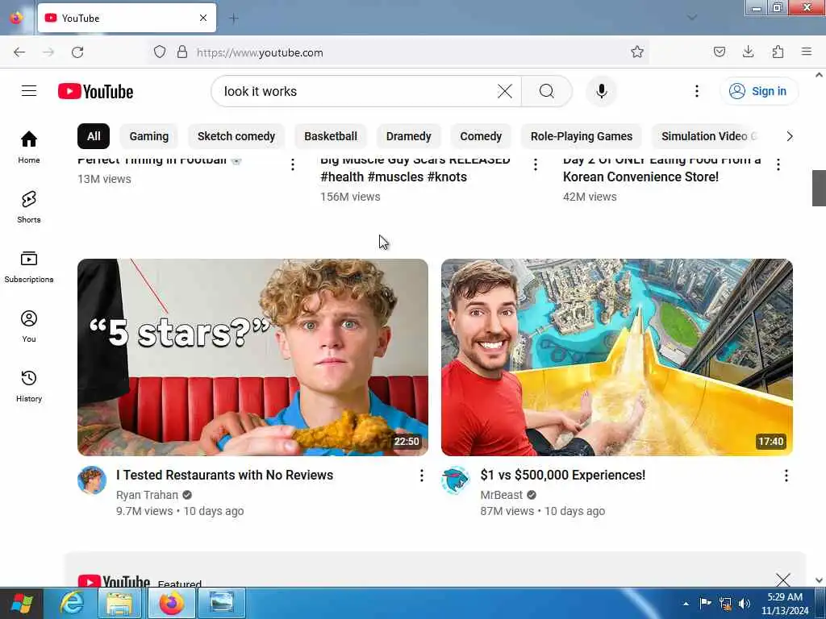This screenshot has height=619, width=826.
Task: Open Subscriptions in the sidebar
Action: [29, 266]
